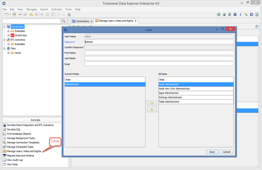Viewport: 262px width, 170px height.
Task: Collapse the Files tree node
Action: coord(5,49)
